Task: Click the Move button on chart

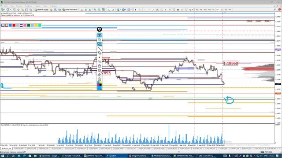Action: [x=249, y=21]
